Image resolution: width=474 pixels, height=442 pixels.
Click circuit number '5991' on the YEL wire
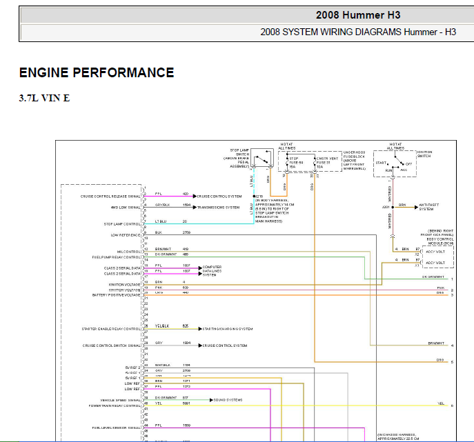(x=186, y=403)
